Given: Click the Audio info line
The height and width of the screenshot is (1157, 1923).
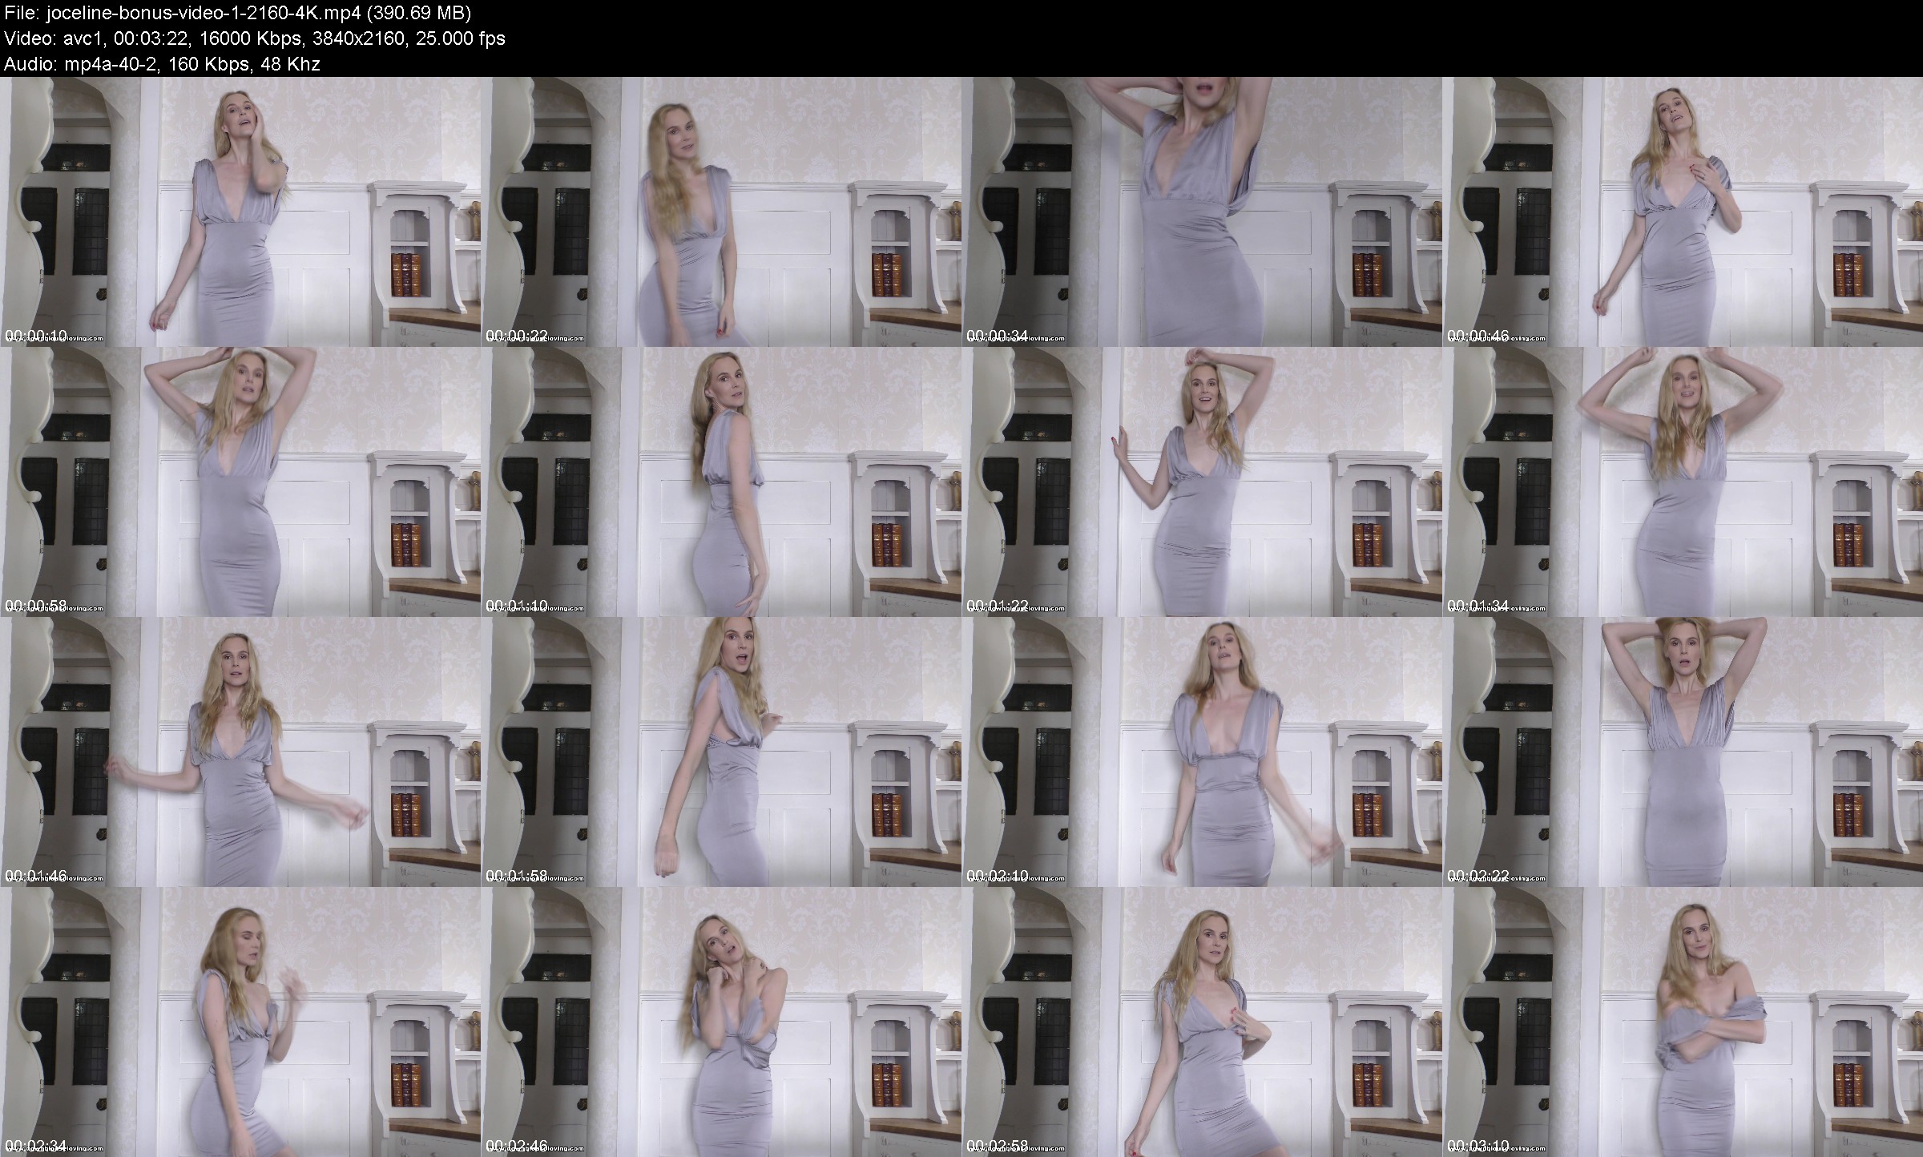Looking at the screenshot, I should click(162, 64).
